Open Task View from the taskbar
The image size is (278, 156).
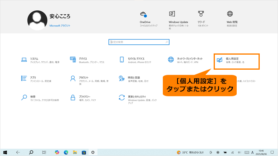click(44, 152)
